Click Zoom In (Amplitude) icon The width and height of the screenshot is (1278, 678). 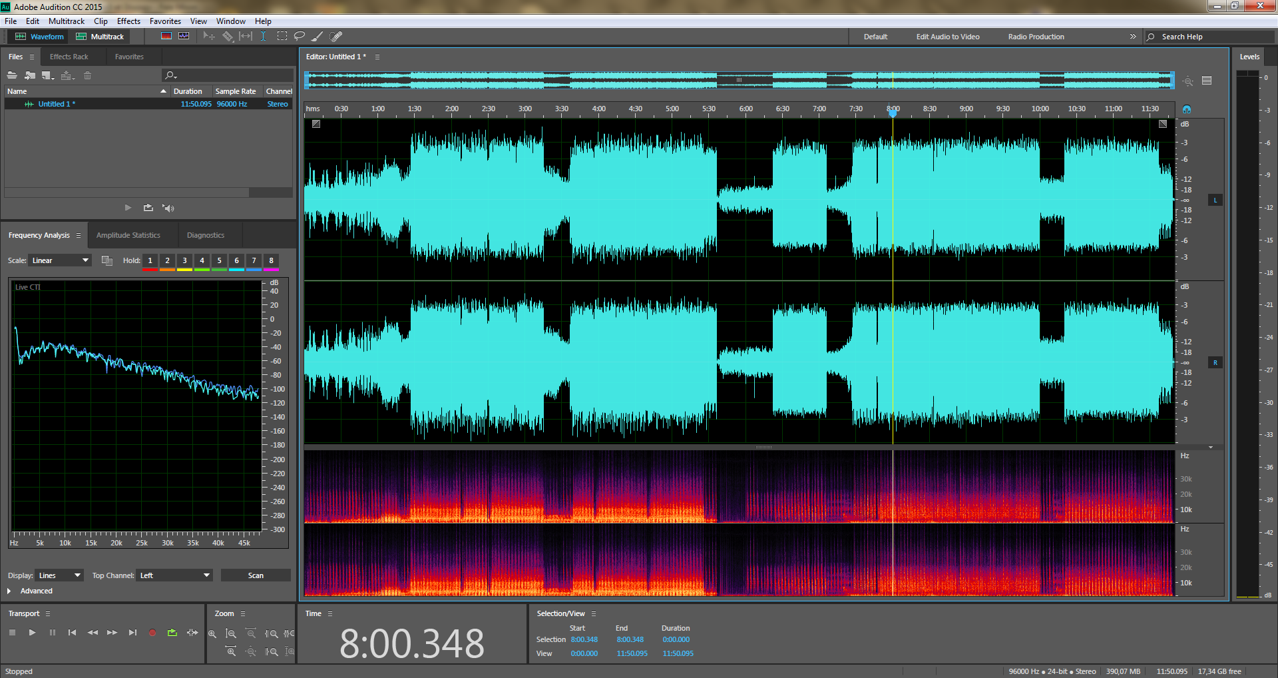coord(212,634)
